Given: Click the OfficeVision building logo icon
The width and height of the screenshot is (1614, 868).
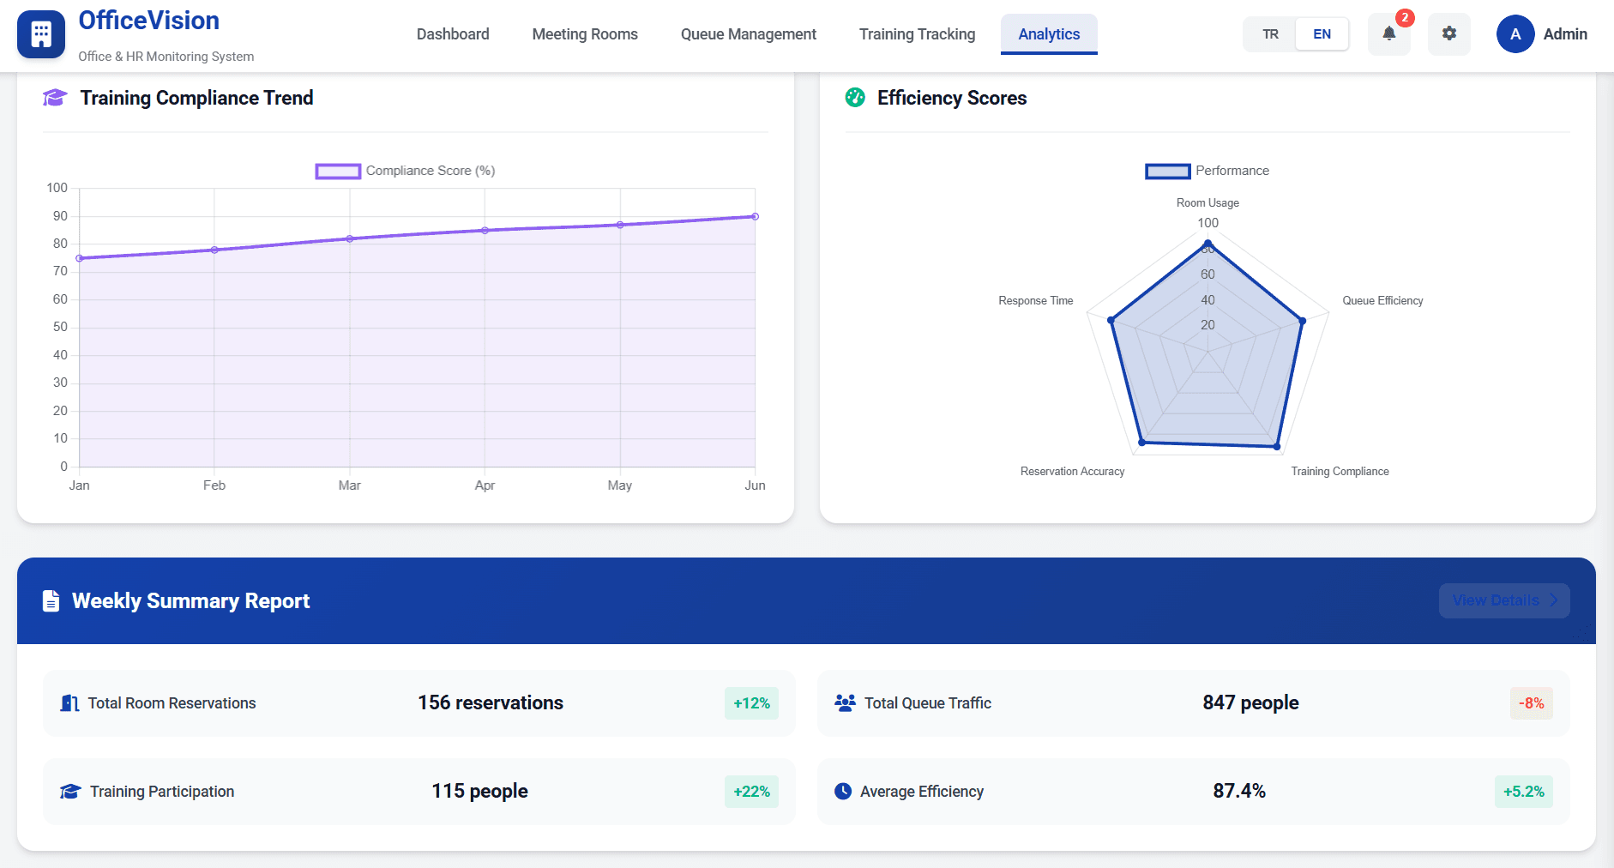Looking at the screenshot, I should tap(41, 34).
